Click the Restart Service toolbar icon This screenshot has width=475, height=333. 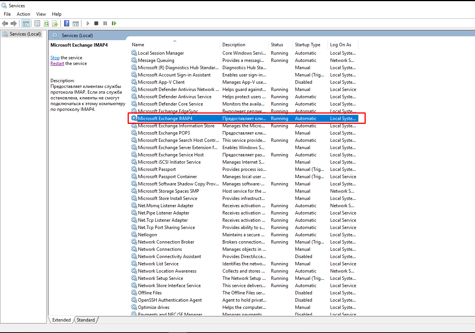coord(114,23)
